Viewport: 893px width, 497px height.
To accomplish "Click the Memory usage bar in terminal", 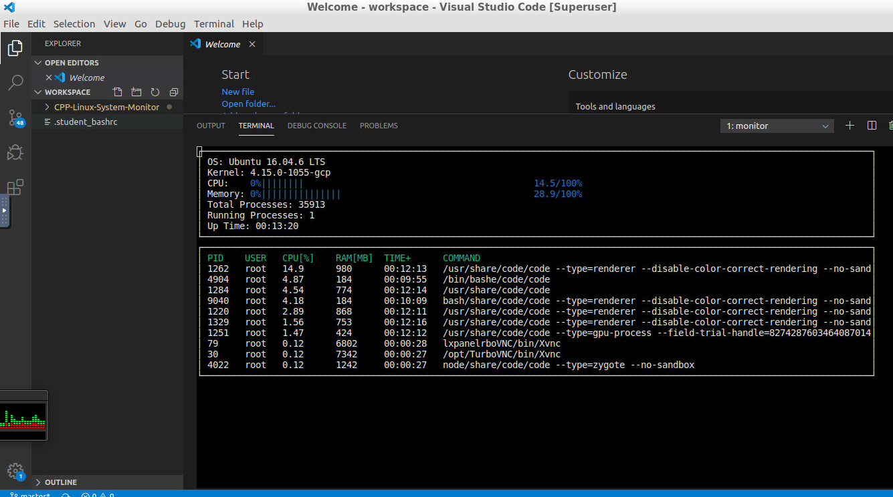I will pyautogui.click(x=295, y=194).
